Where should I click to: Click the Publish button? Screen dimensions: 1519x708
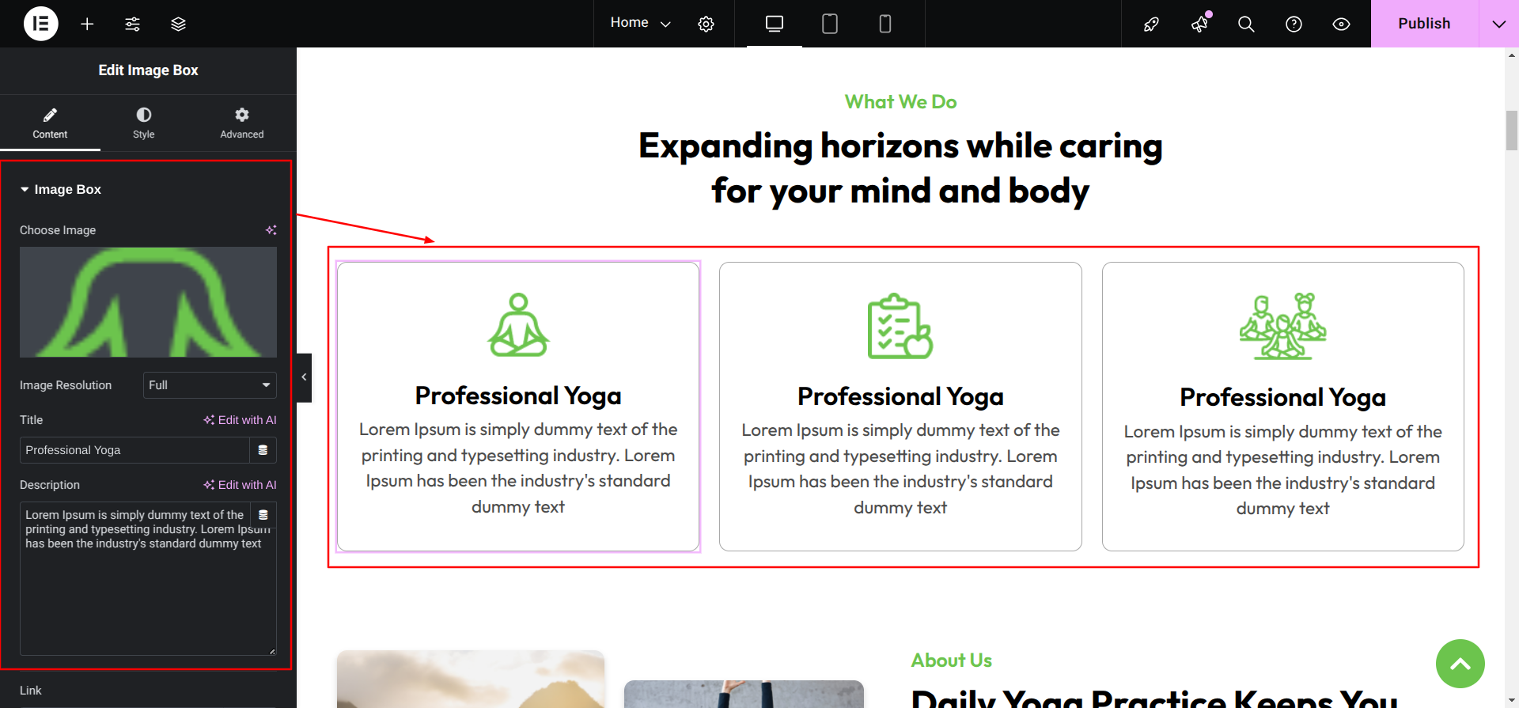pos(1424,24)
